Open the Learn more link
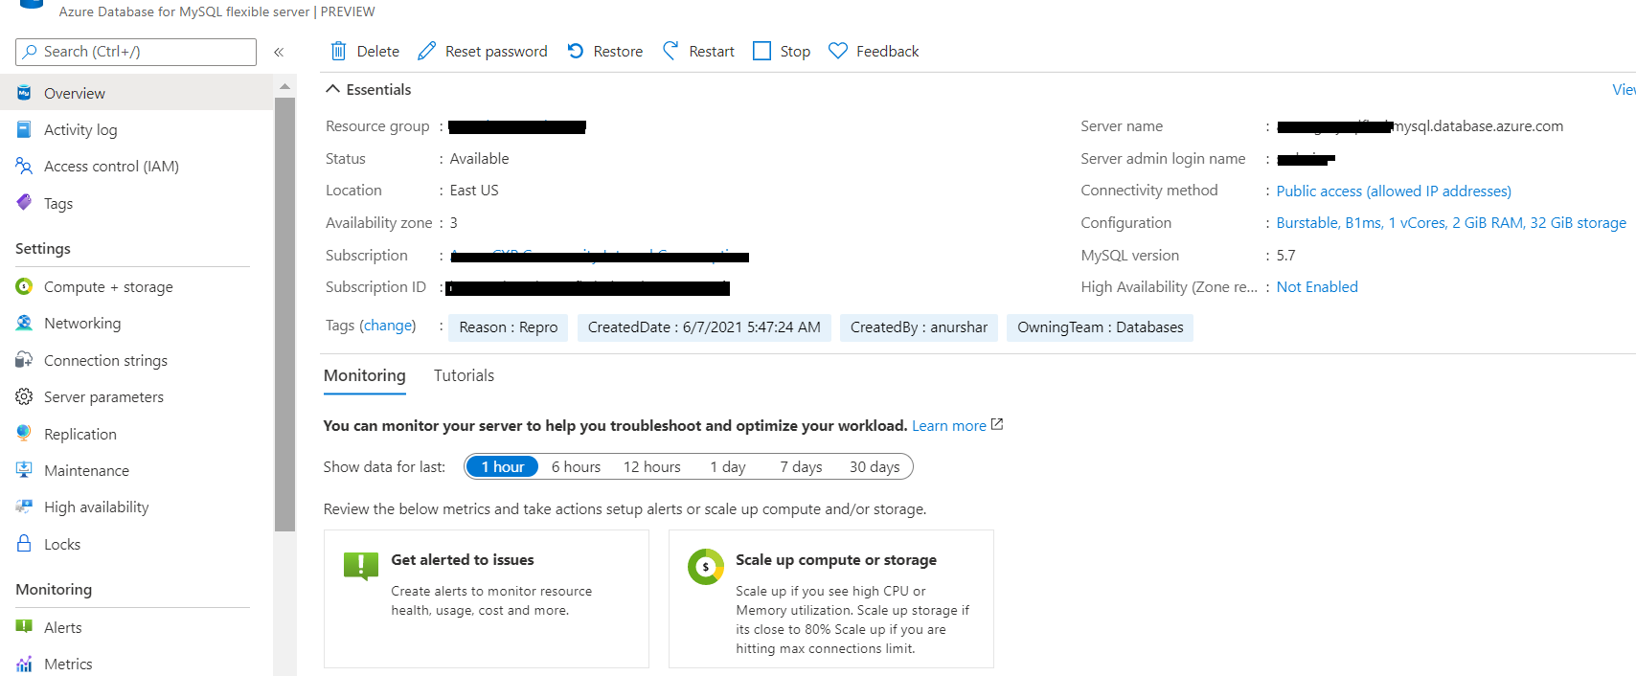The image size is (1636, 676). tap(948, 425)
